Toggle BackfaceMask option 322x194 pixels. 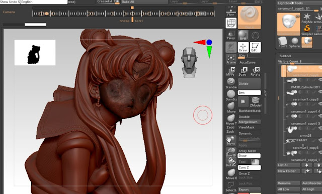tap(250, 111)
